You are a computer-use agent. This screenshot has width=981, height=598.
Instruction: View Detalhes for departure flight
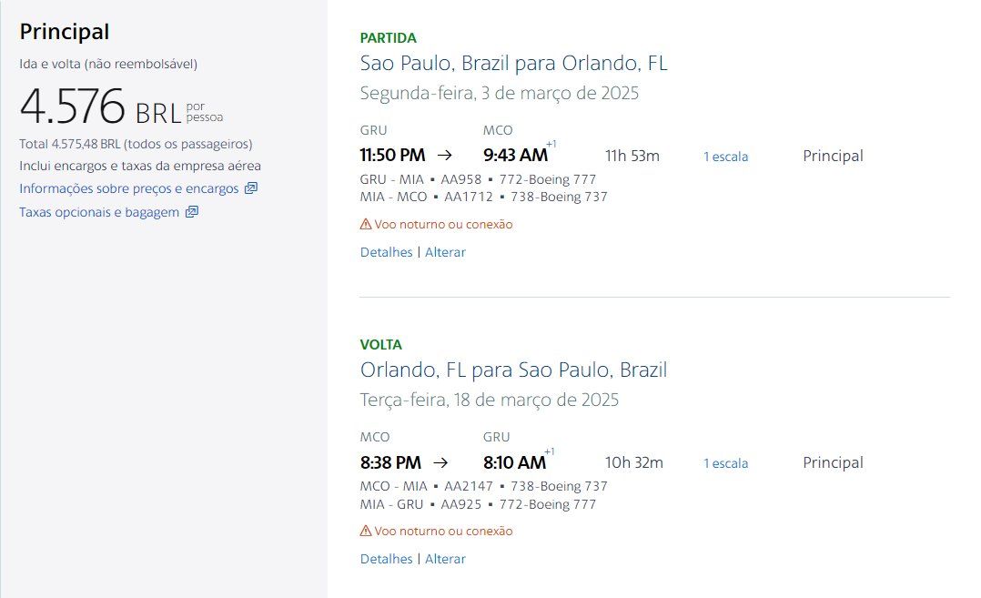coord(386,252)
